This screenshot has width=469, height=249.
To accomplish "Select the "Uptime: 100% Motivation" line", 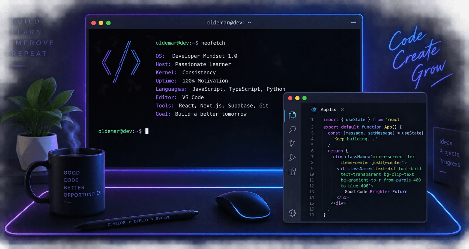I will tap(192, 81).
